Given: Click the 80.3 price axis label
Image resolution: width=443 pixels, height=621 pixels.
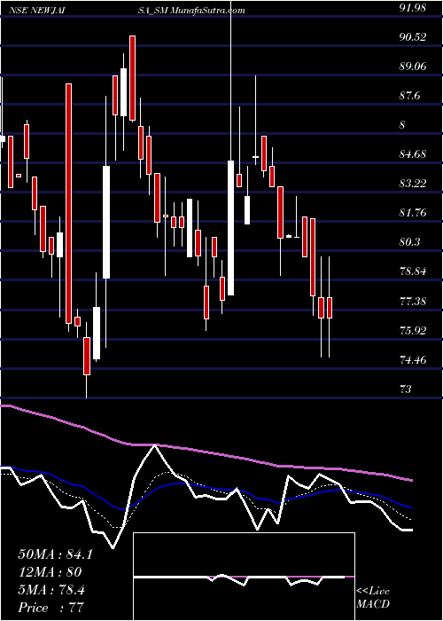Looking at the screenshot, I should click(x=409, y=242).
